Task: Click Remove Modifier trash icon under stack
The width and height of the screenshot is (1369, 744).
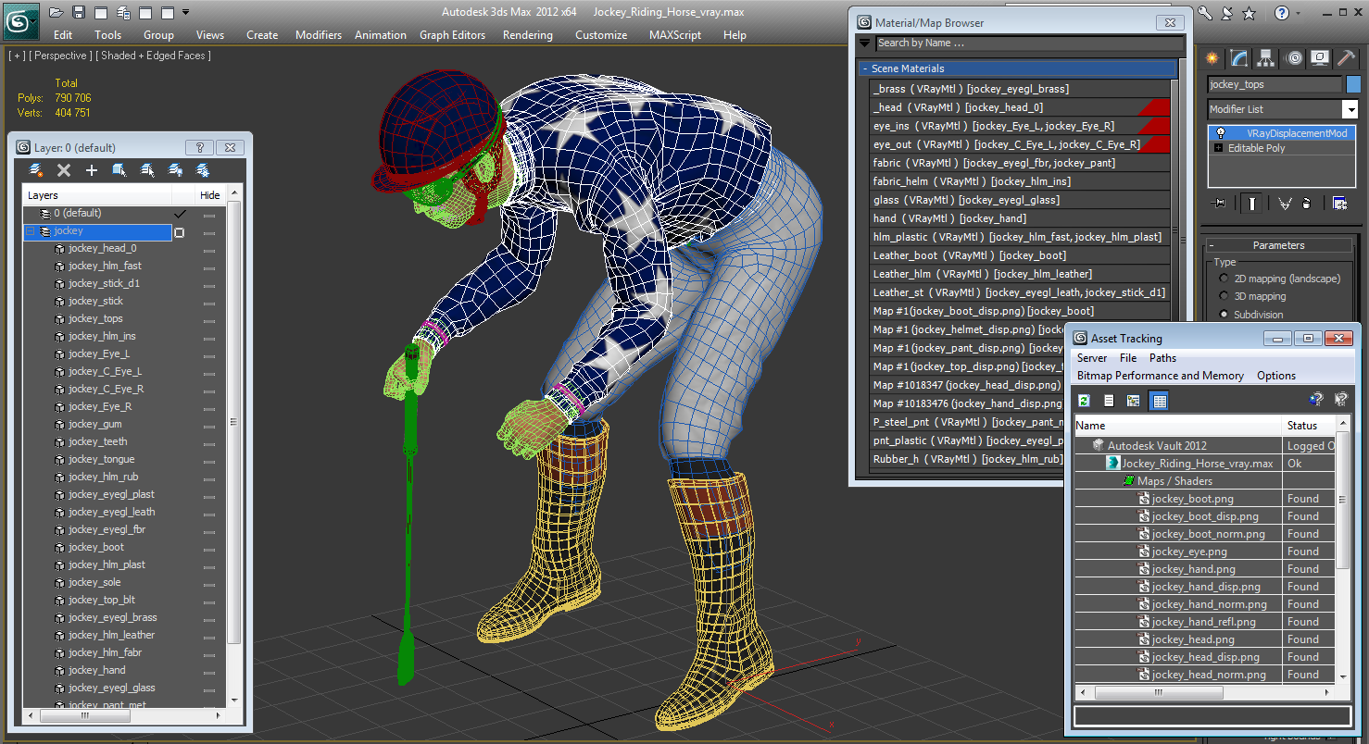Action: coord(1306,204)
